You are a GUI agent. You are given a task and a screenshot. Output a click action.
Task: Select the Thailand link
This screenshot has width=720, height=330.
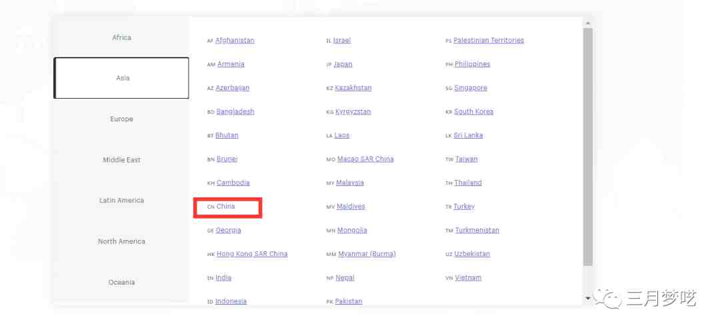tap(468, 183)
